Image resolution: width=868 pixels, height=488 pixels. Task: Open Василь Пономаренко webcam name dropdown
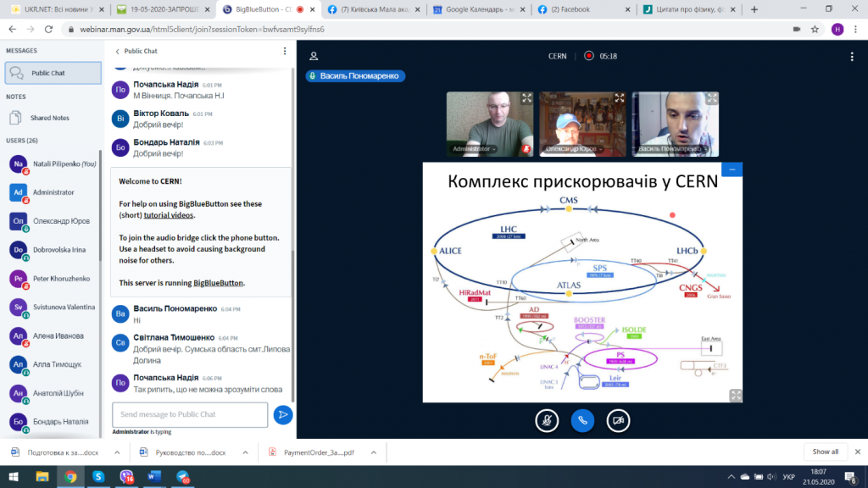click(x=672, y=149)
